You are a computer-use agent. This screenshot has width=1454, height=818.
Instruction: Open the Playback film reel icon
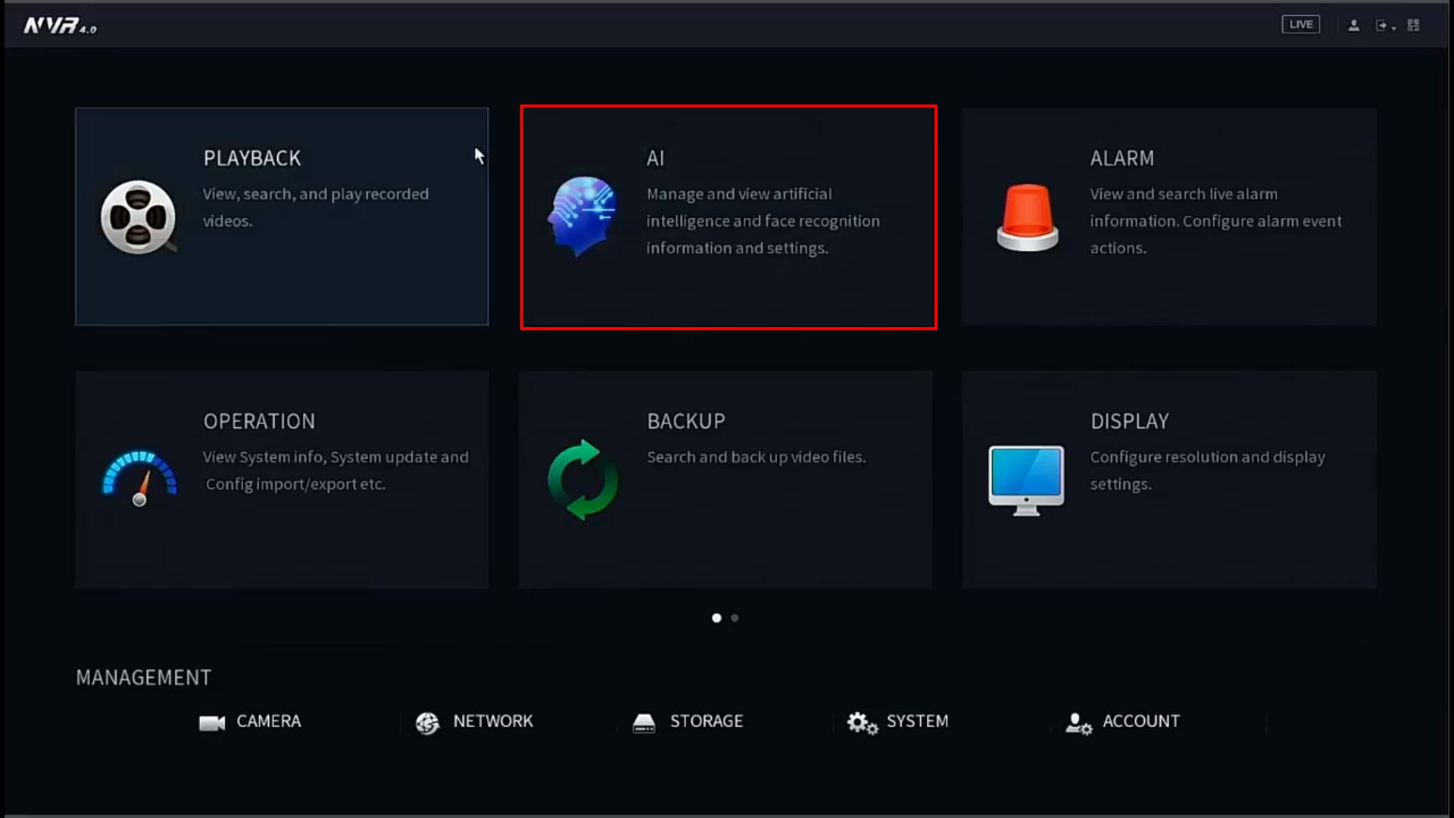tap(139, 217)
